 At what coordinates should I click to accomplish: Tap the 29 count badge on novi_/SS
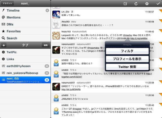point(47,80)
